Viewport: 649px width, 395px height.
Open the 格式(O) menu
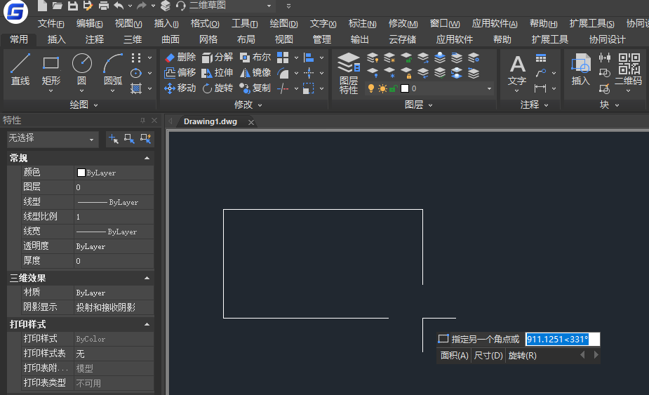point(205,24)
